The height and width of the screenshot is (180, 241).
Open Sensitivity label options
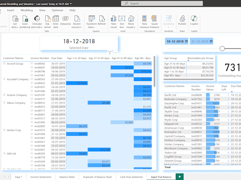point(169,22)
